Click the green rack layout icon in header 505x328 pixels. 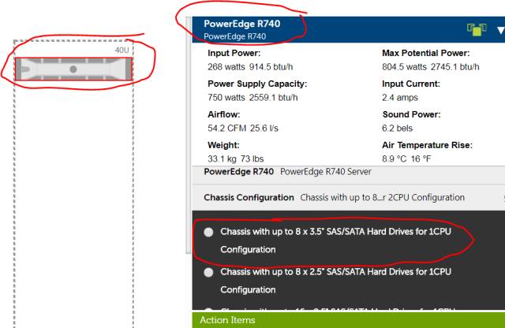point(477,30)
